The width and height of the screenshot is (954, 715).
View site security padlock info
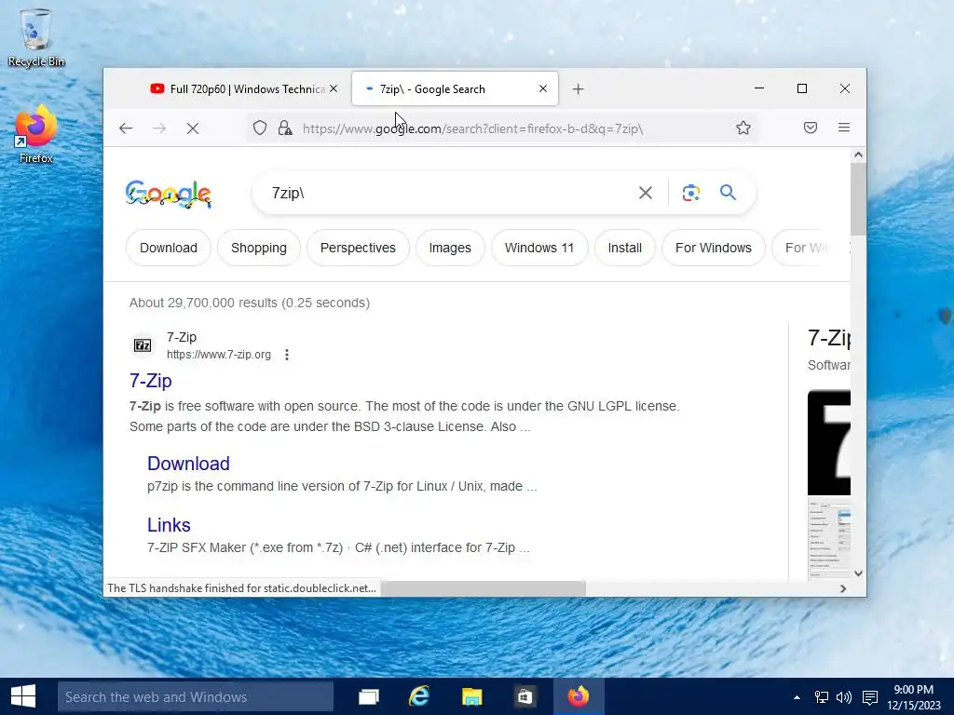point(285,128)
